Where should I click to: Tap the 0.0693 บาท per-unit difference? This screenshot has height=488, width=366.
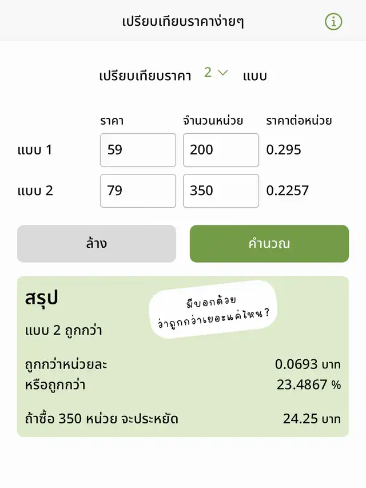pyautogui.click(x=308, y=364)
